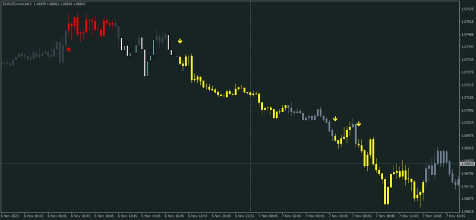Screen dimensions: 476x220
Task: Click the 6 Nov 16:45 time label
Action: coord(174,216)
